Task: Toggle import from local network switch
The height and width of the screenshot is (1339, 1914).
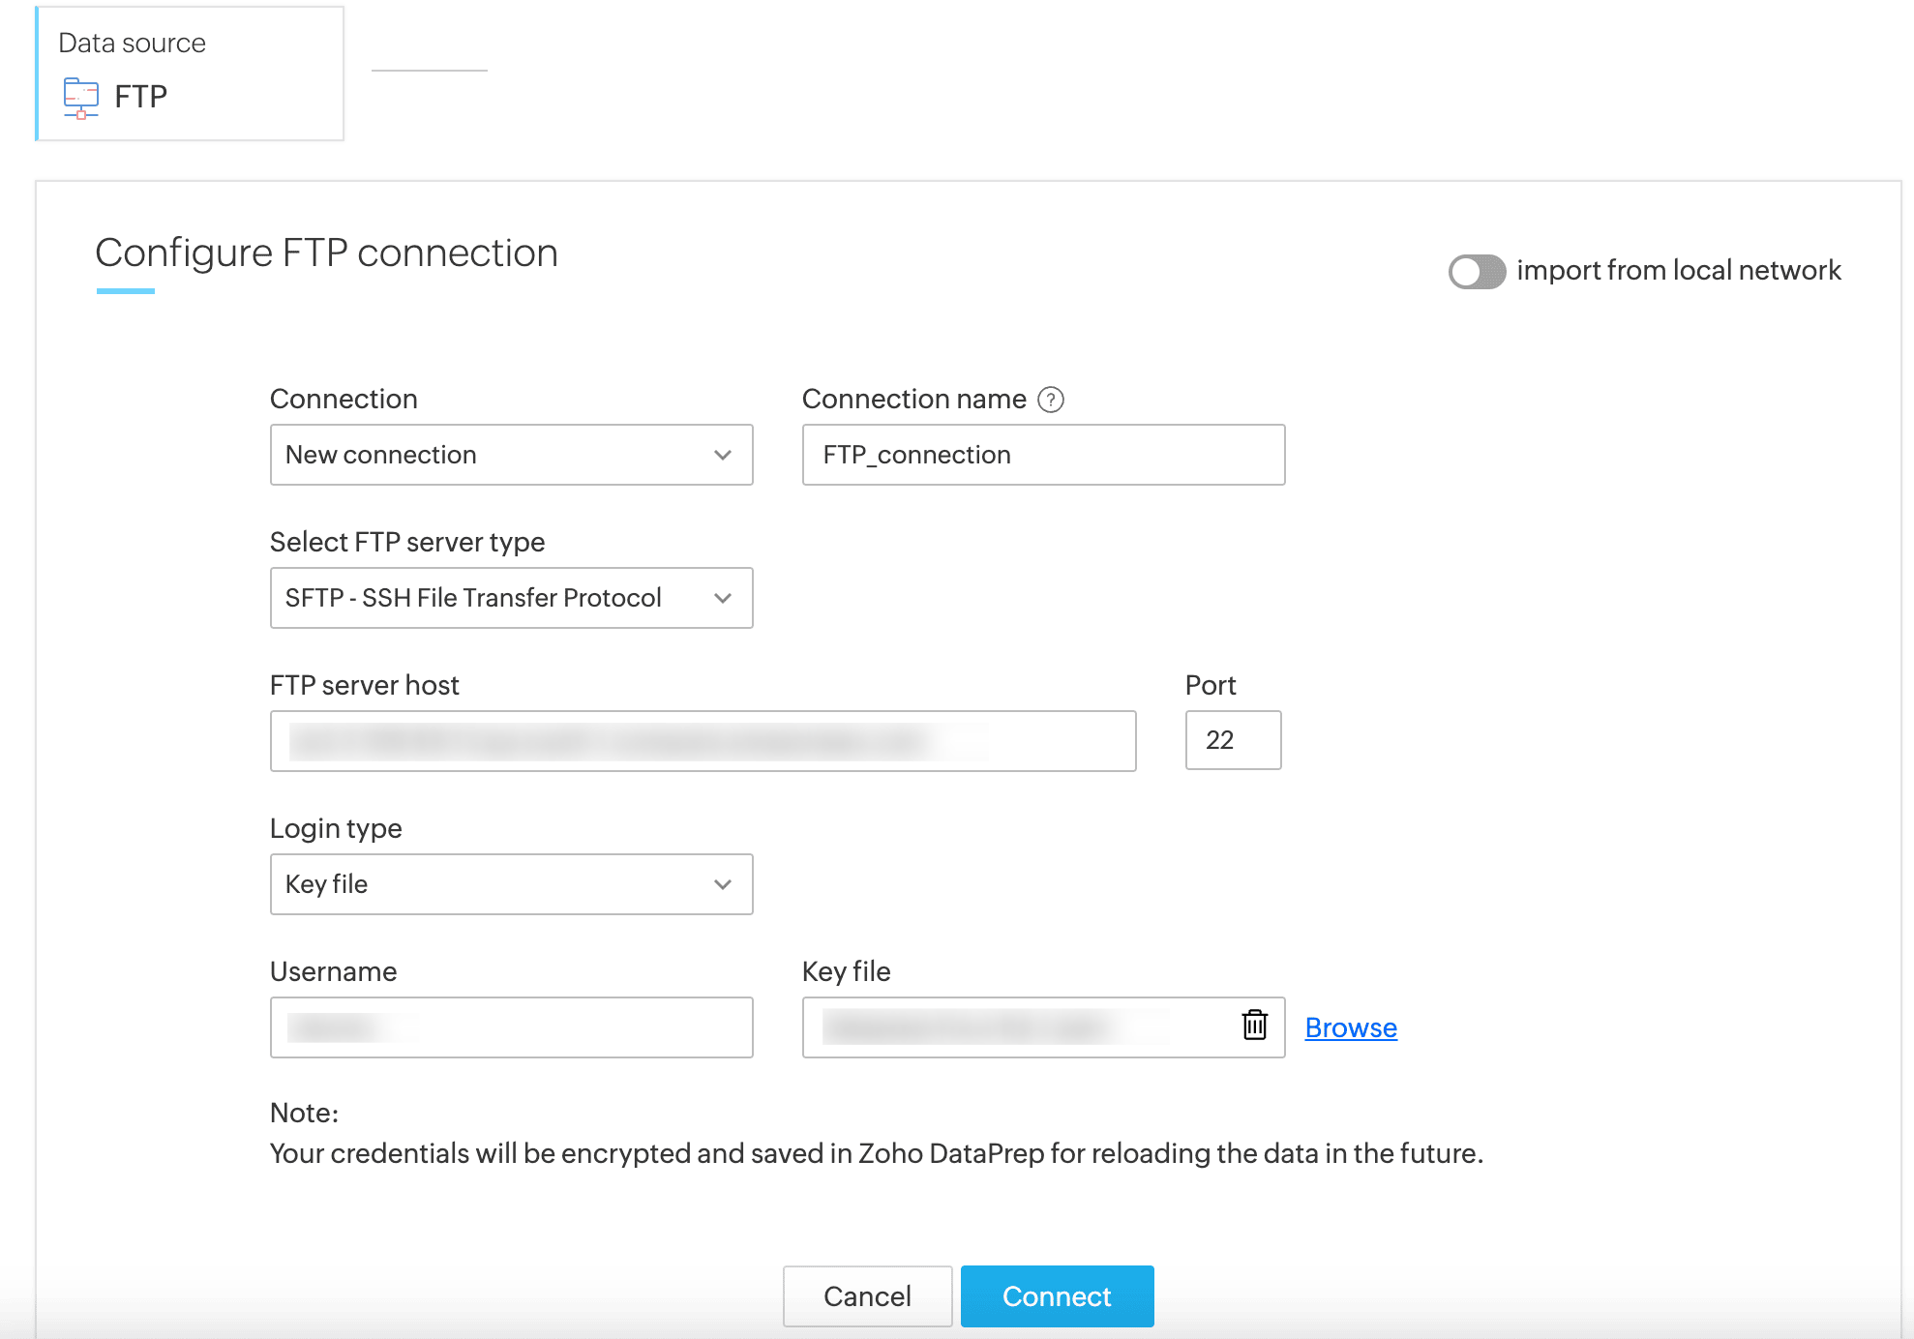Action: pyautogui.click(x=1477, y=271)
